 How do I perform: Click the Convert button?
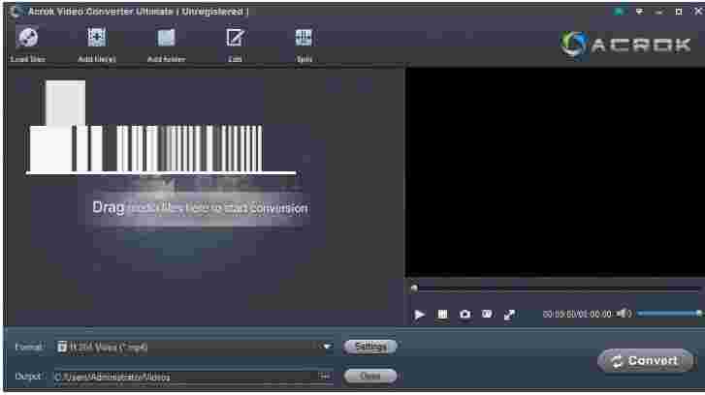(645, 361)
